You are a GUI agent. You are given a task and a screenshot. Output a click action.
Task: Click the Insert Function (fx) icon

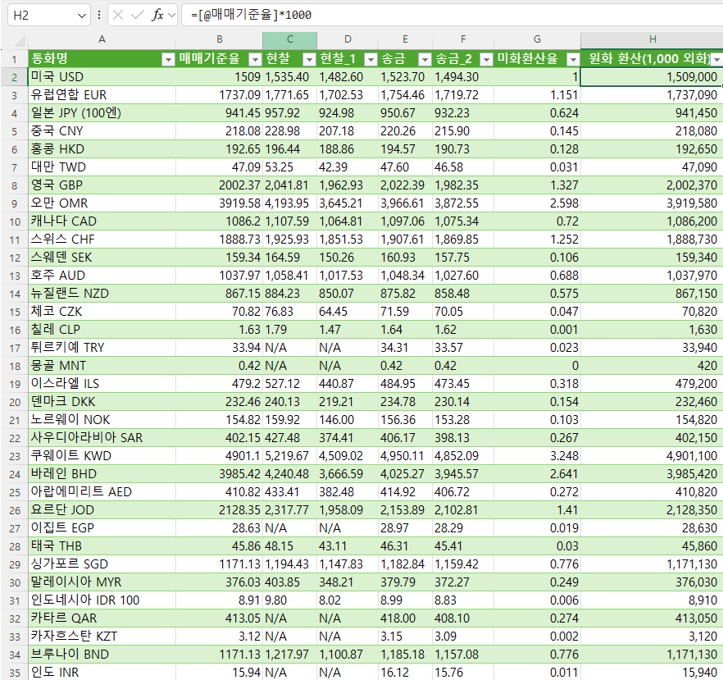click(157, 14)
